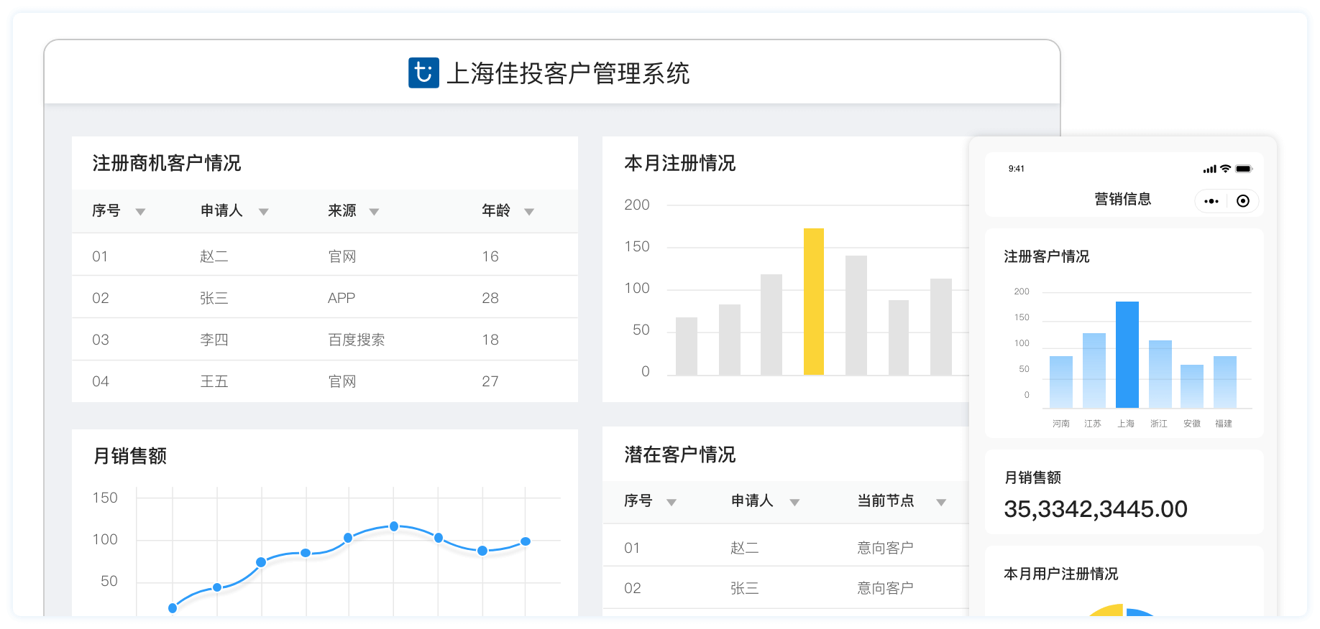Select the row for 赵二 from 官网
Image resolution: width=1320 pixels, height=629 pixels.
coord(325,256)
